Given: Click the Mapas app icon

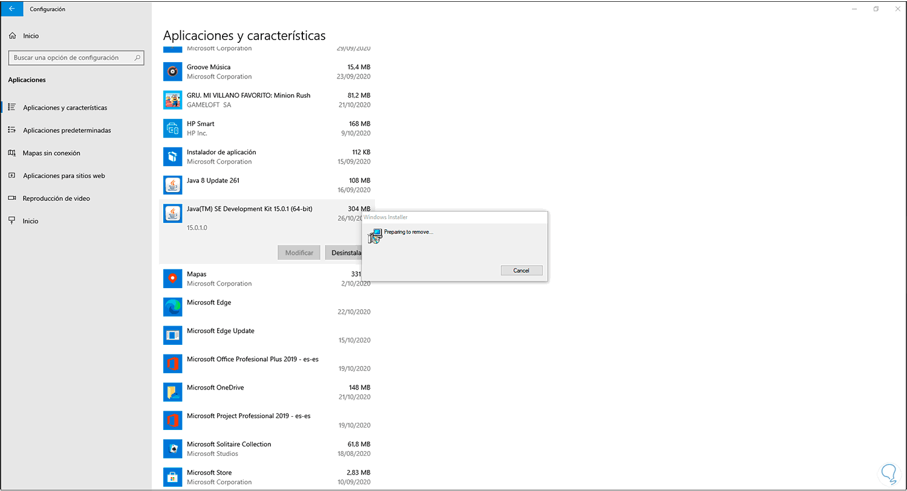Looking at the screenshot, I should 173,279.
